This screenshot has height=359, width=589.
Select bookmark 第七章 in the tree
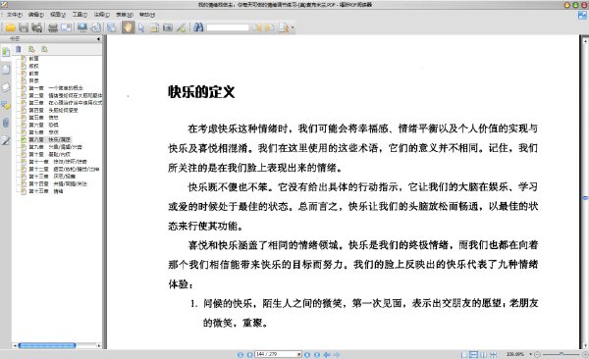[x=43, y=132]
